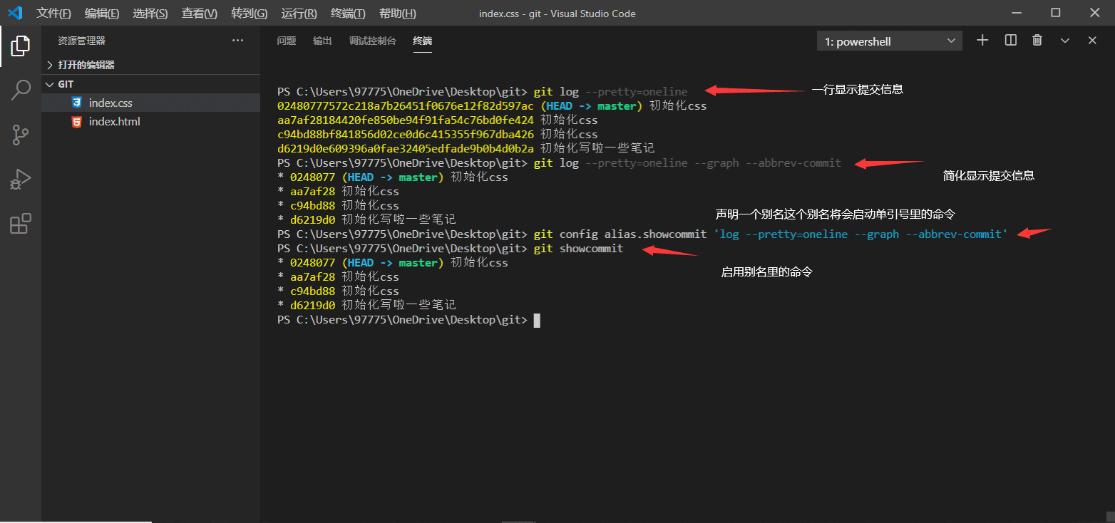The image size is (1115, 523).
Task: Click the git config alias.showcommit command
Action: [x=771, y=234]
